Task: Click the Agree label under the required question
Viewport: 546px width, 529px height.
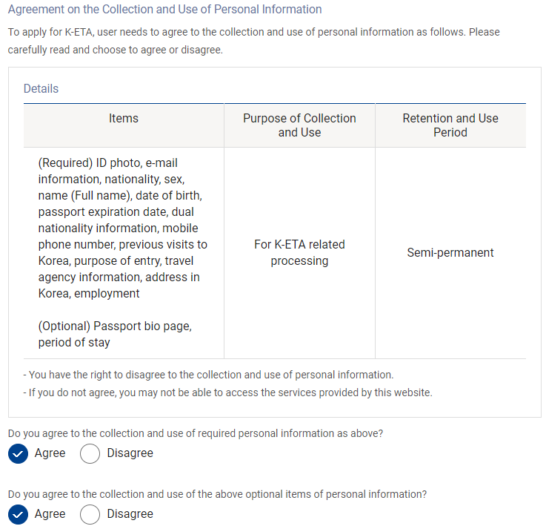Action: (50, 453)
